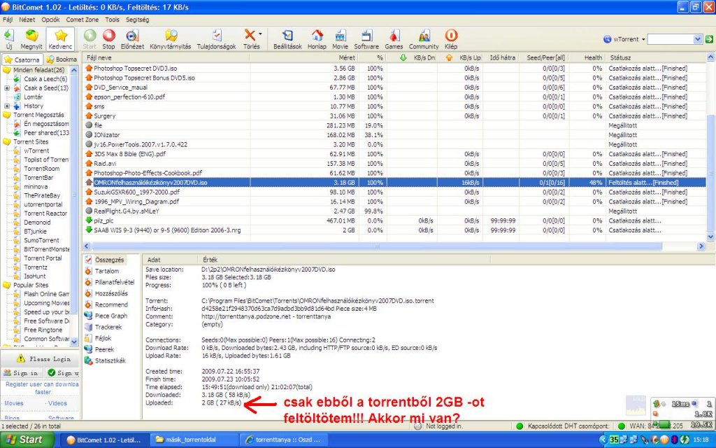Select the Lomtár tree item

pos(34,97)
